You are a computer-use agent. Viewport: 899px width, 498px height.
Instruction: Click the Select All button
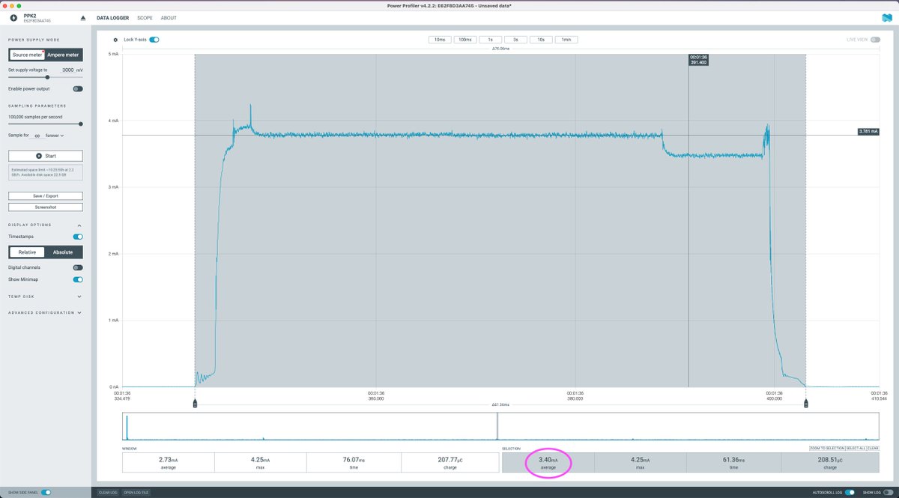point(856,449)
